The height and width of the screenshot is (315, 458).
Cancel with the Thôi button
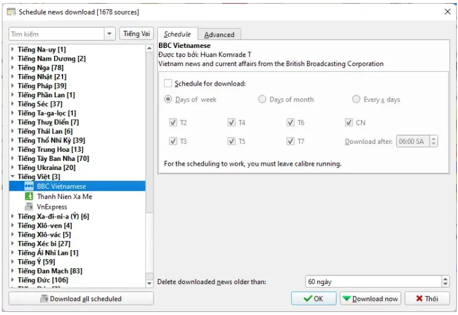click(427, 299)
